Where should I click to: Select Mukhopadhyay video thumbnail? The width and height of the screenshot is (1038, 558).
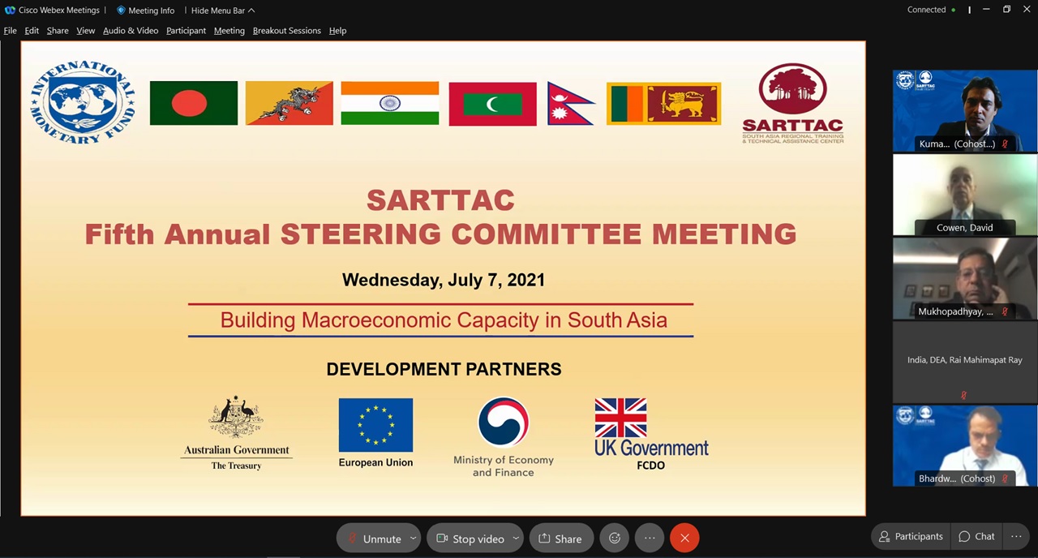(965, 278)
